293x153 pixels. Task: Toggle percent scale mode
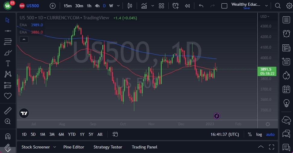(x=250, y=134)
